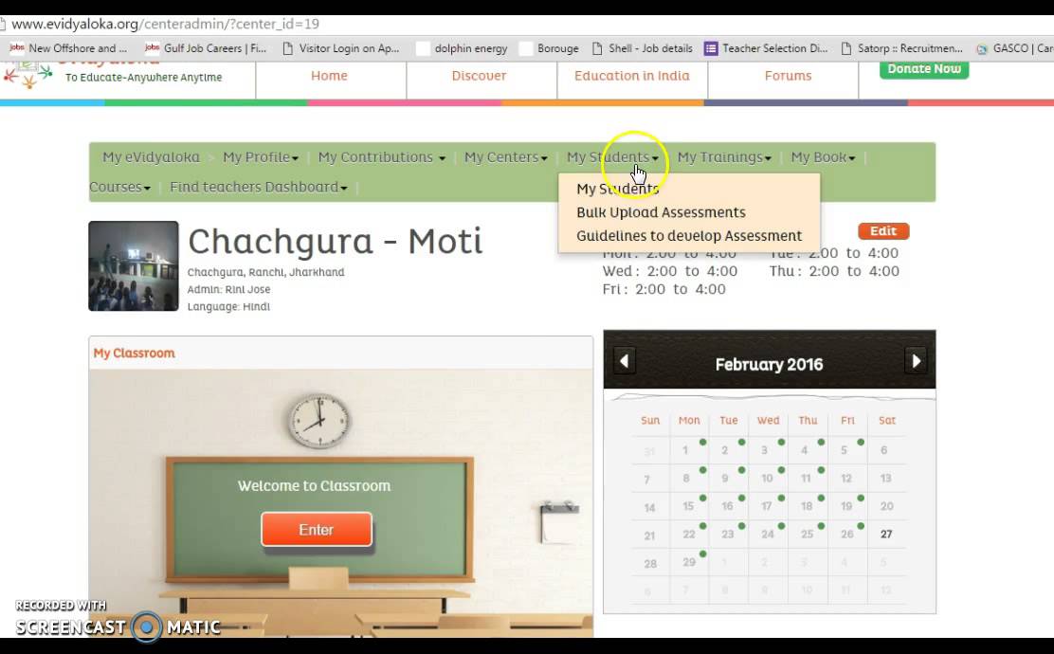Click the Chachgura center thumbnail photo
The width and height of the screenshot is (1054, 654).
pos(134,266)
